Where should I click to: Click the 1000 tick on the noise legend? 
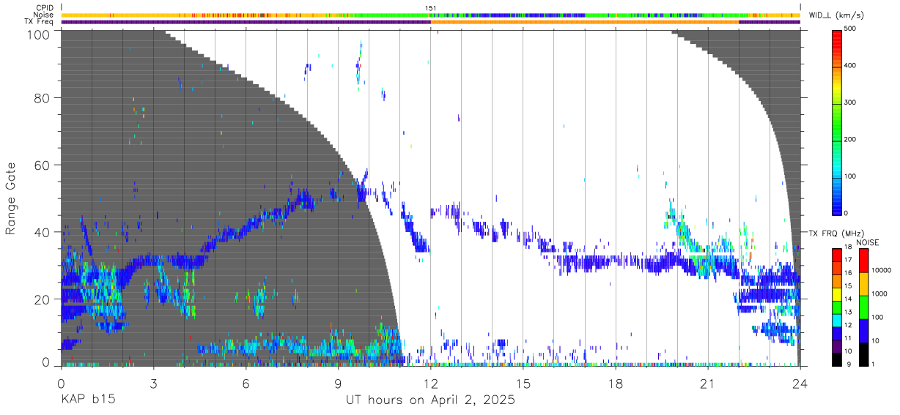[881, 294]
